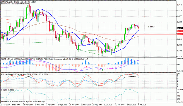The height and width of the screenshot is (106, 183).
Task: Select the -0.06345 value on MACD scale
Action: [180, 71]
